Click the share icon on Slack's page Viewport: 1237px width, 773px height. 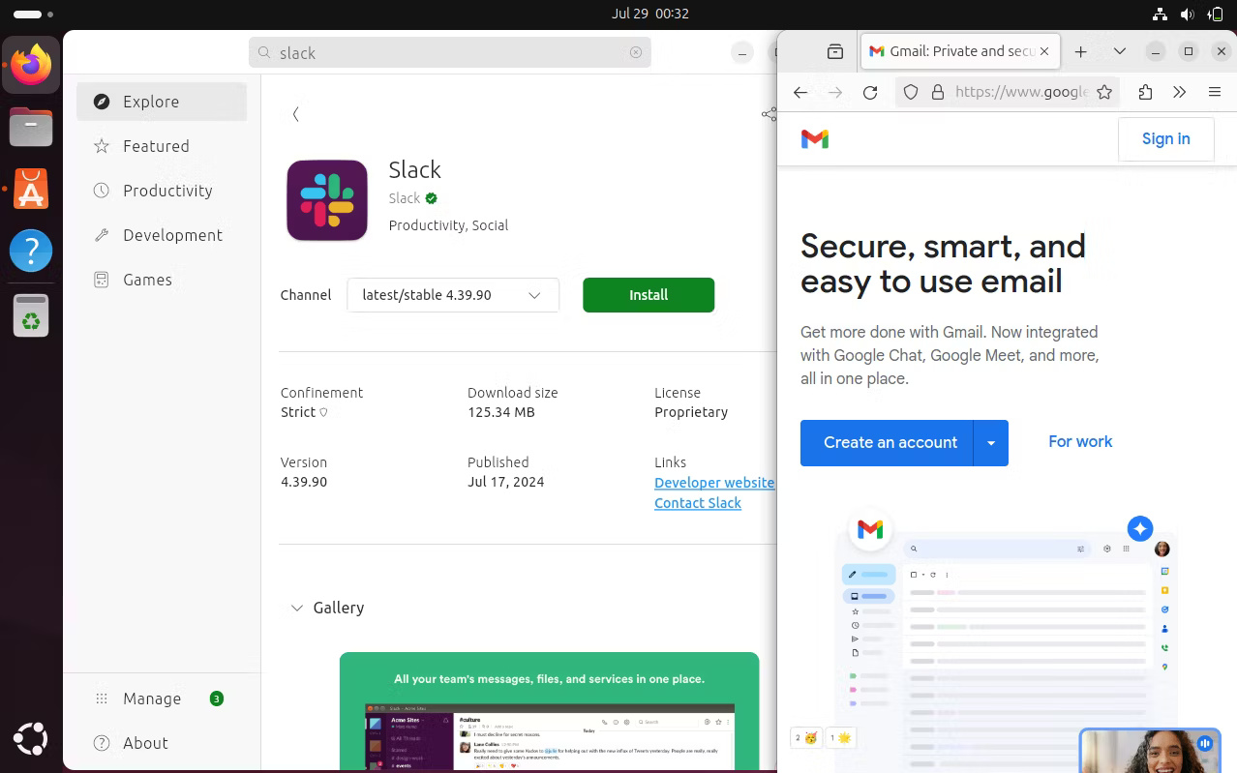tap(769, 113)
